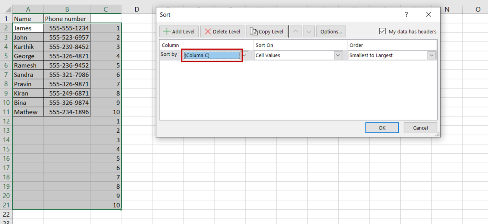The image size is (488, 224).
Task: Click the Copy Level document icon
Action: (x=254, y=31)
